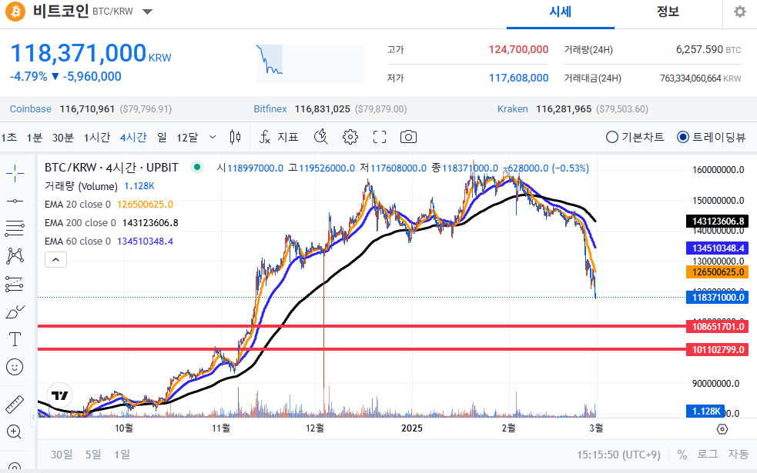Select the 12달 interval

187,138
